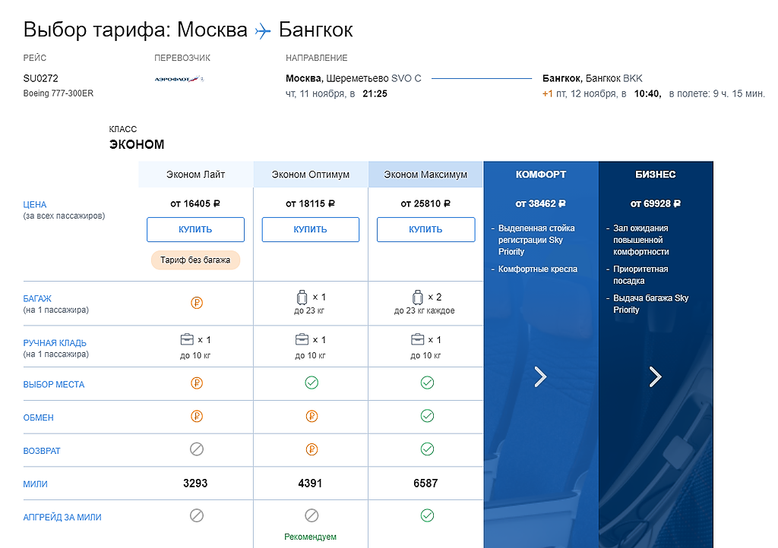Click seat selection checkmark for Эконом Максимум
This screenshot has height=548, width=778.
tap(427, 383)
